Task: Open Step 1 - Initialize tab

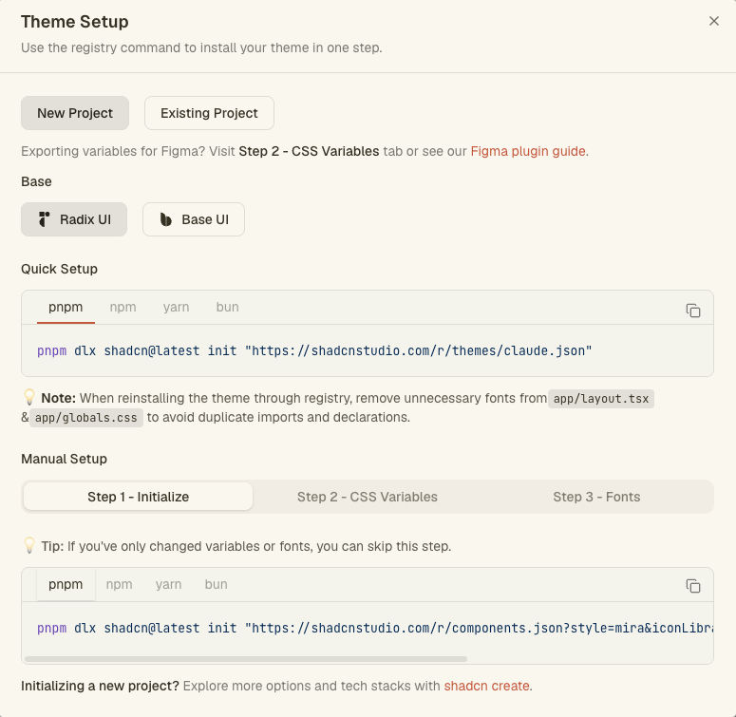Action: 138,497
